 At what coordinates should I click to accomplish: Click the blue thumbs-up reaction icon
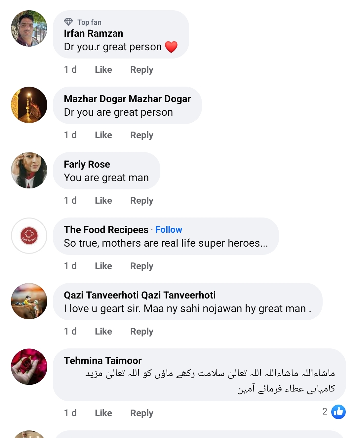coord(338,412)
